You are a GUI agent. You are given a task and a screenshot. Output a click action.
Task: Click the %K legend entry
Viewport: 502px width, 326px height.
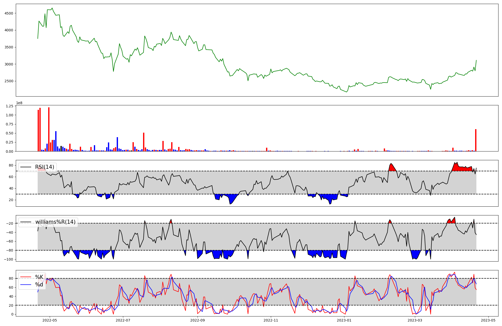(x=39, y=277)
